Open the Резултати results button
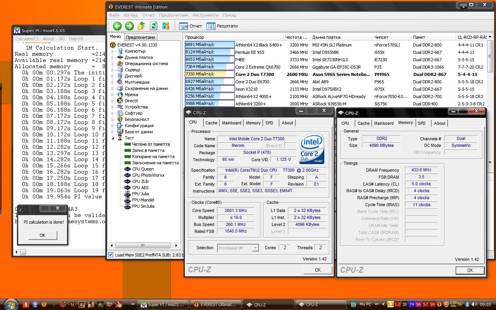The image size is (496, 310). tap(222, 26)
